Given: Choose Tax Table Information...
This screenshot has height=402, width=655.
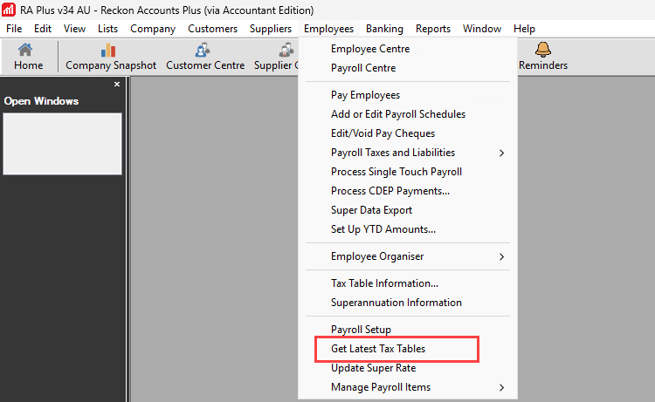Looking at the screenshot, I should click(408, 283).
